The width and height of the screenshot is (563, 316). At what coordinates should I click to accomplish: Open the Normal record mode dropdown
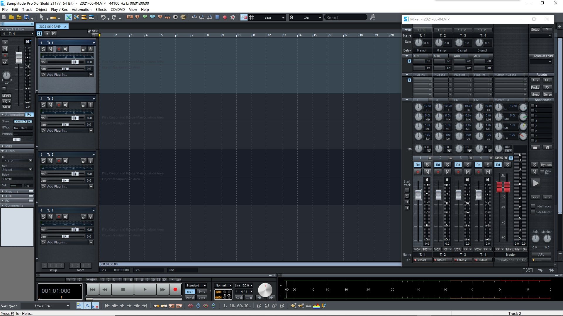(223, 286)
